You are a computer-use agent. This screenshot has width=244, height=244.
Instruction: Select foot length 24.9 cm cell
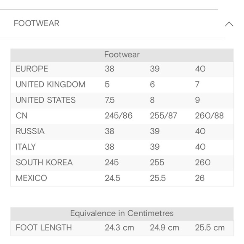click(164, 228)
